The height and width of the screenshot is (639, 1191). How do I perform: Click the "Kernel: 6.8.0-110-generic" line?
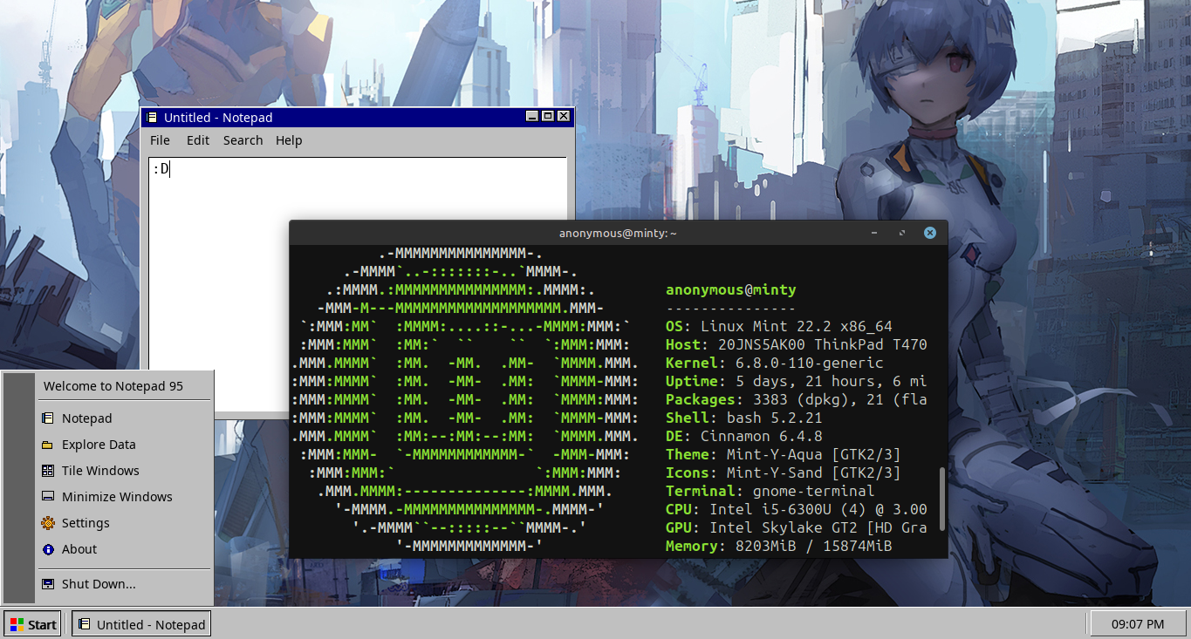pyautogui.click(x=775, y=364)
